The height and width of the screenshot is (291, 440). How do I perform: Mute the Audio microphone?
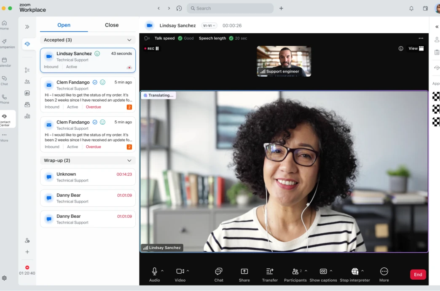click(154, 275)
